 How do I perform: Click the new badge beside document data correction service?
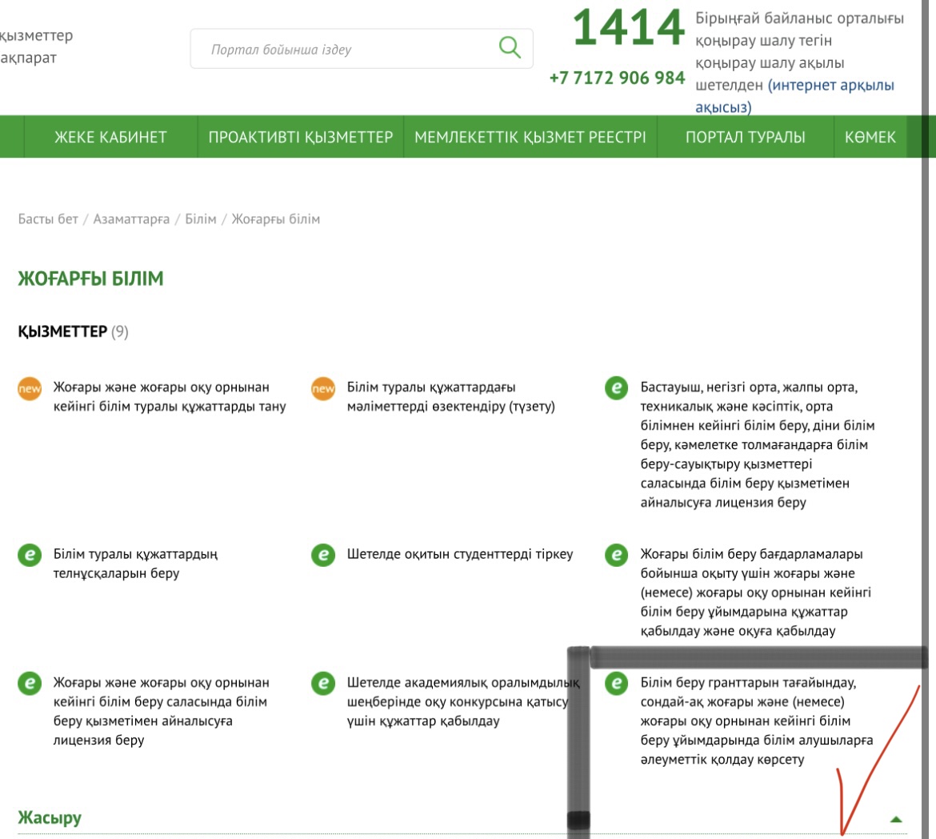point(323,388)
